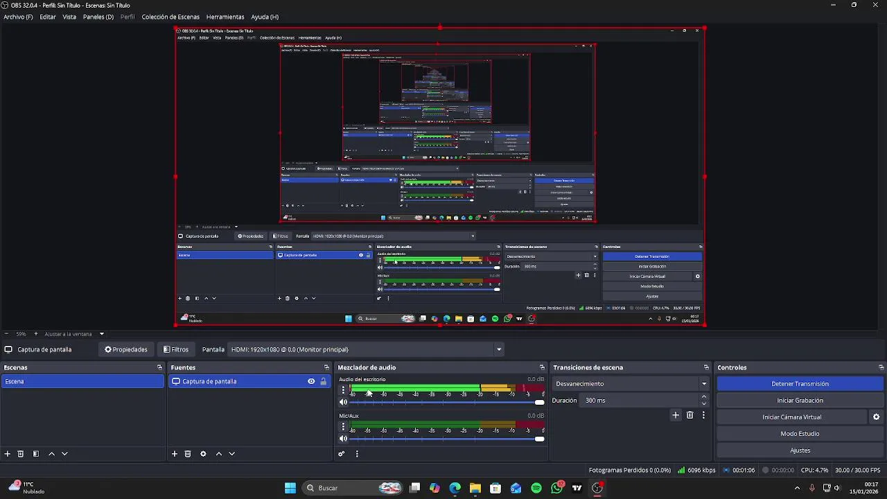Open transition properties dots menu
This screenshot has width=887, height=499.
703,415
